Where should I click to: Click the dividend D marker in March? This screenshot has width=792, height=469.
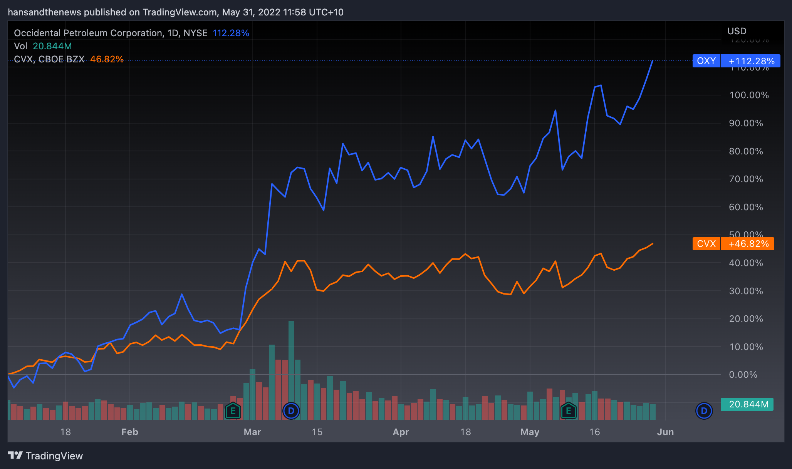(x=291, y=411)
